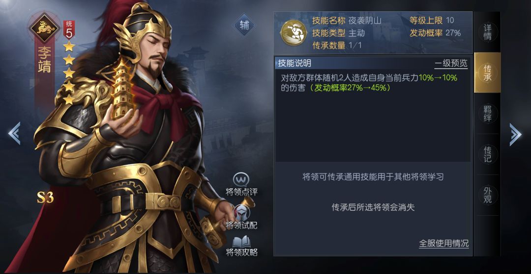Click the right arrow to next general
Viewport: 531px width, 274px height.
(515, 134)
